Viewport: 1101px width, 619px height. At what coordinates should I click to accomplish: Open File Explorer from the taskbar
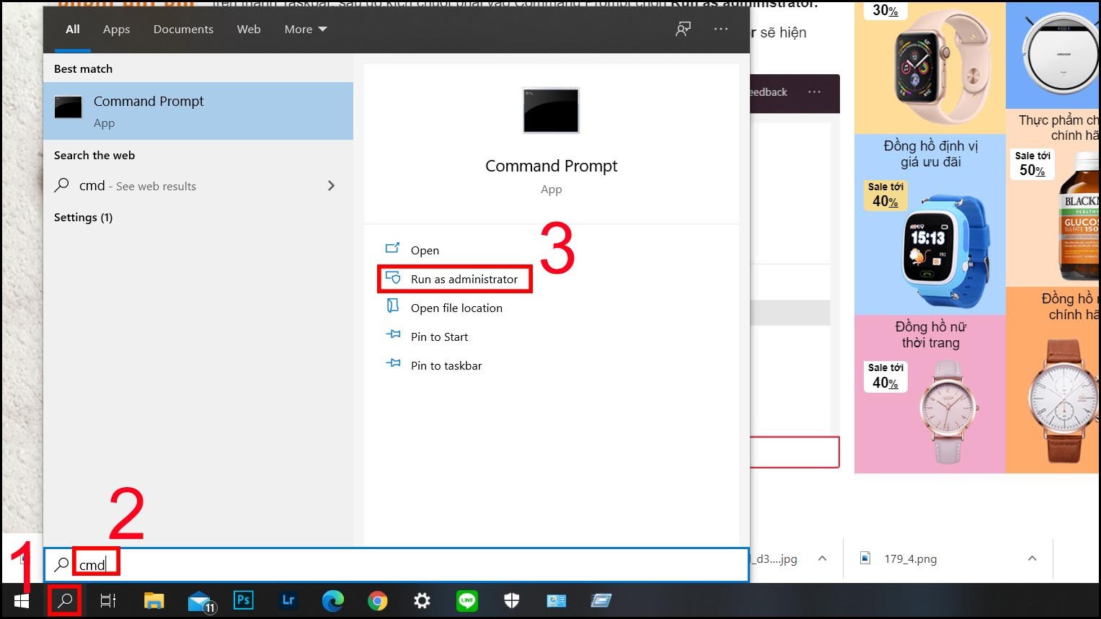click(x=153, y=600)
